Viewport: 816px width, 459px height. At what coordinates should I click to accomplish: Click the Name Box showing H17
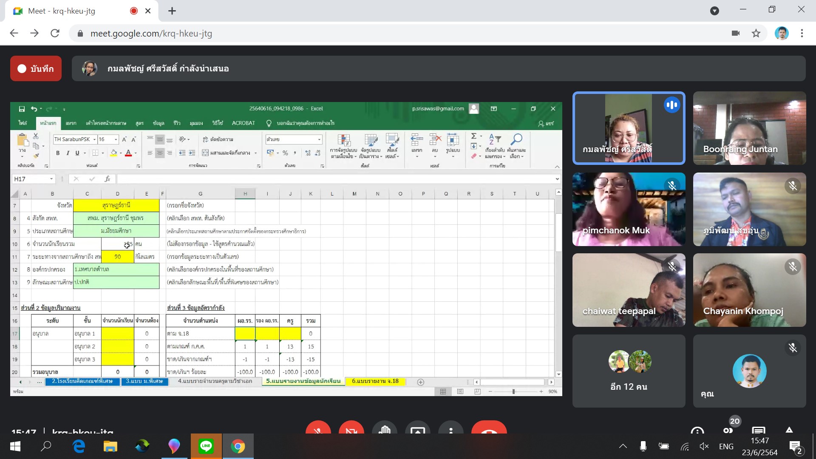point(31,179)
